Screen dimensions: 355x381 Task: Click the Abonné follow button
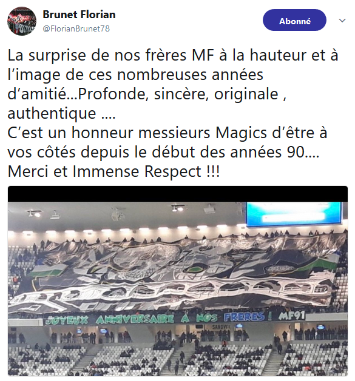click(294, 20)
